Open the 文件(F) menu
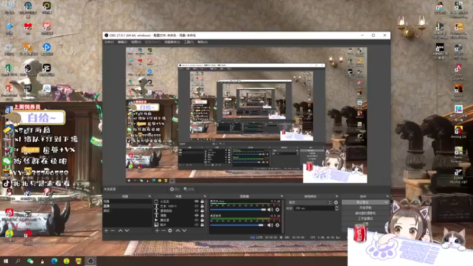The width and height of the screenshot is (473, 266). point(109,42)
